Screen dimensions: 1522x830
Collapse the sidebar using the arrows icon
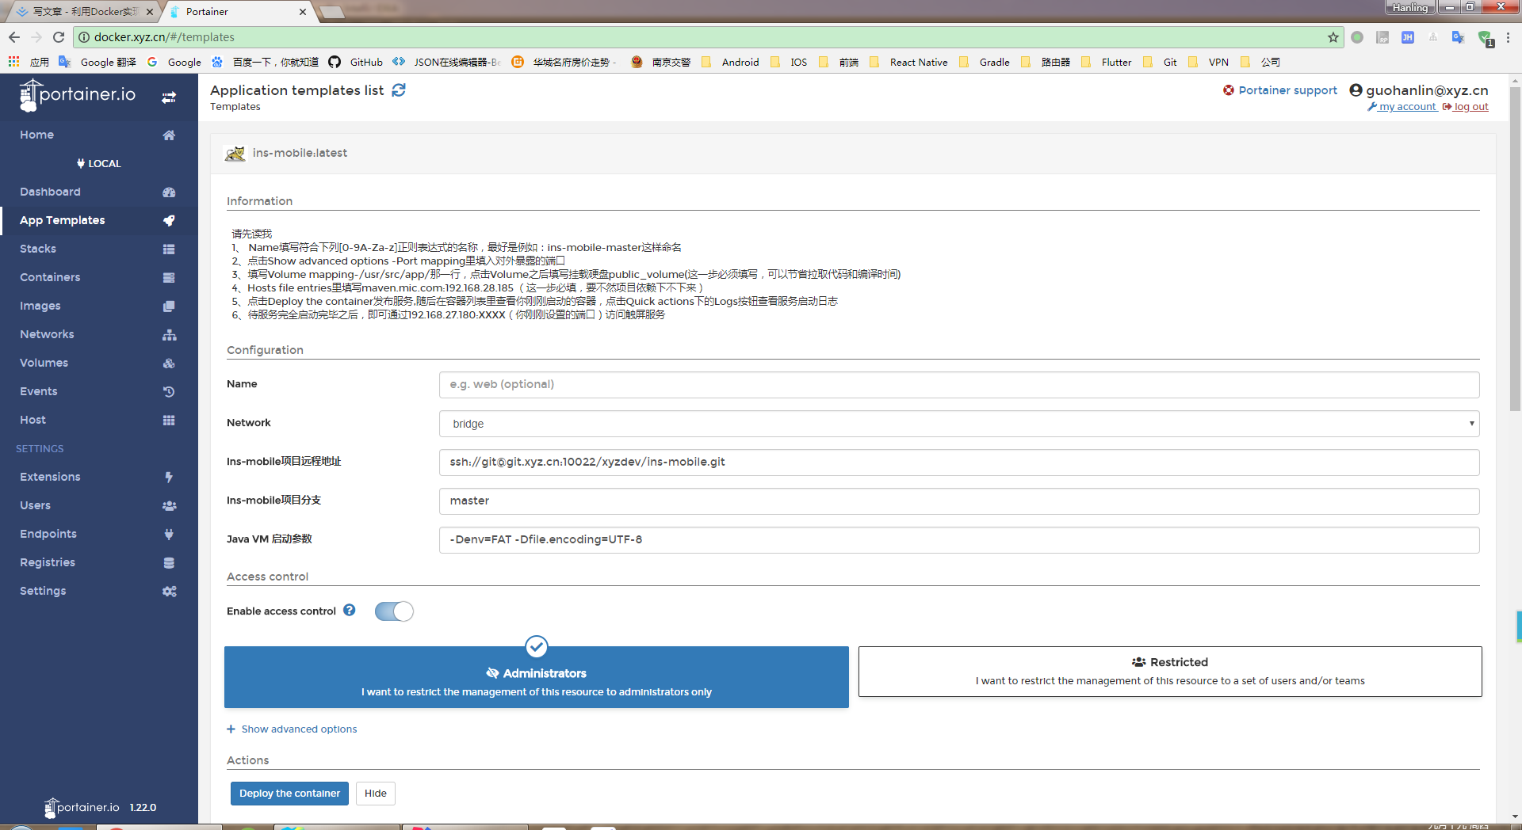(169, 97)
